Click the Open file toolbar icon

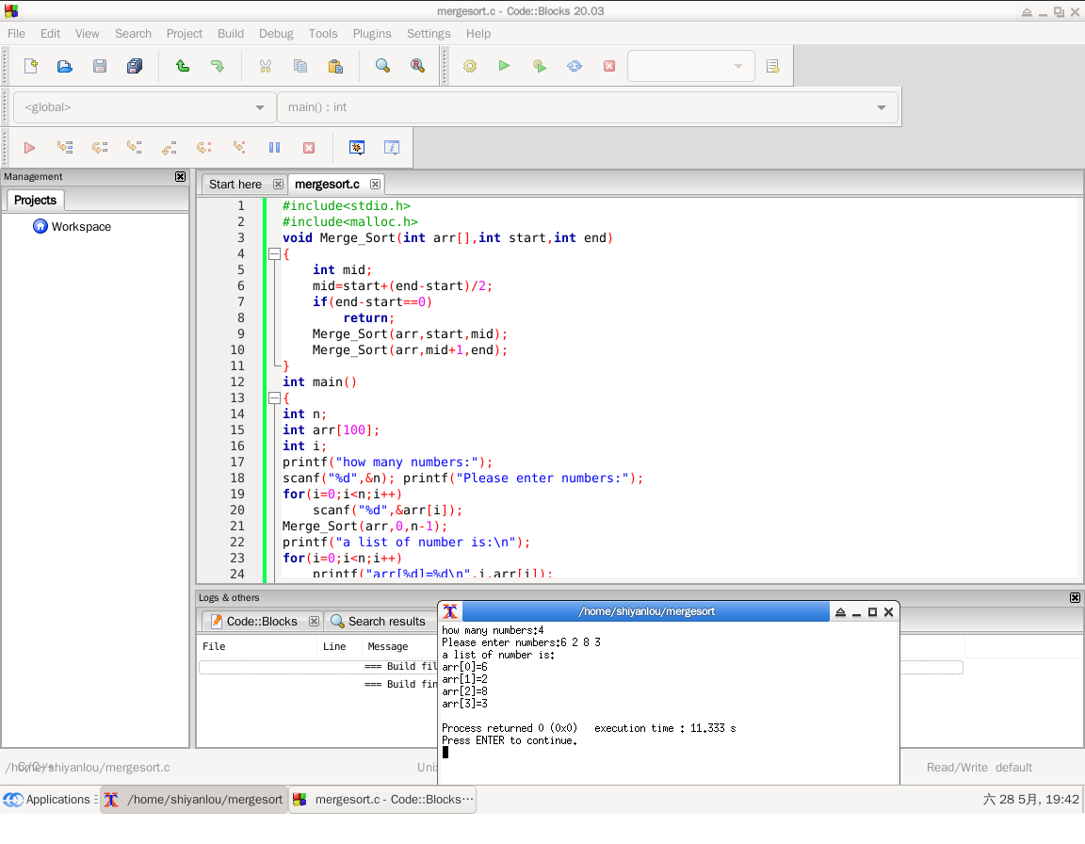click(x=65, y=66)
